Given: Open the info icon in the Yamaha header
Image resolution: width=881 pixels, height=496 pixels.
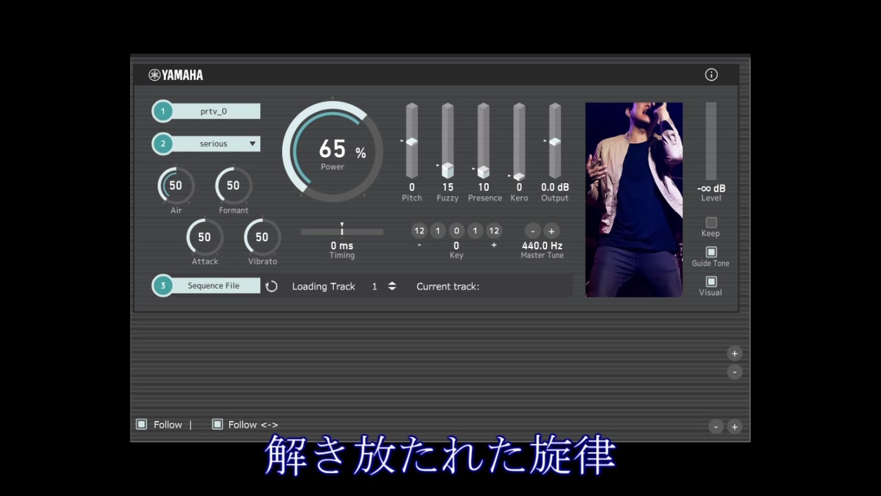Looking at the screenshot, I should [x=711, y=74].
